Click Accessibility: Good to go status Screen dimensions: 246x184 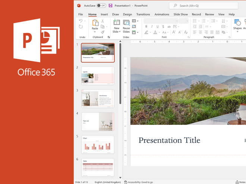(x=139, y=182)
